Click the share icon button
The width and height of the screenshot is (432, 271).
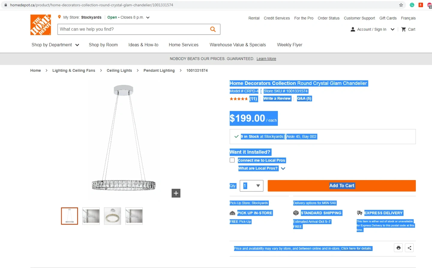409,248
